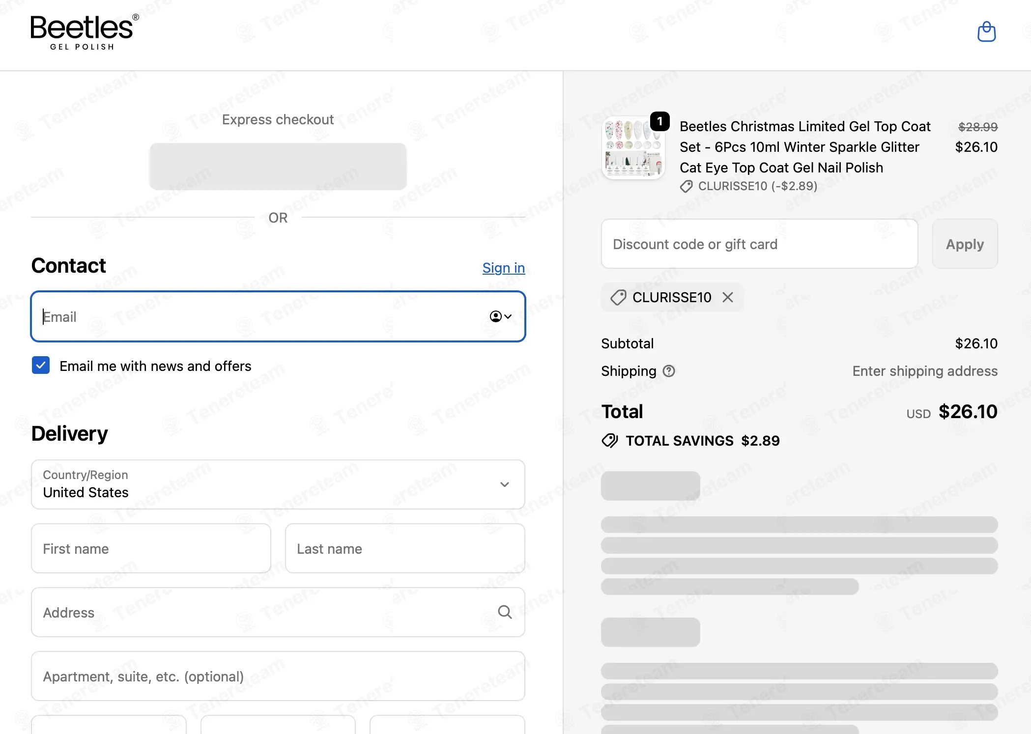Click the Apply discount button
Screen dimensions: 1031x734
tap(965, 244)
